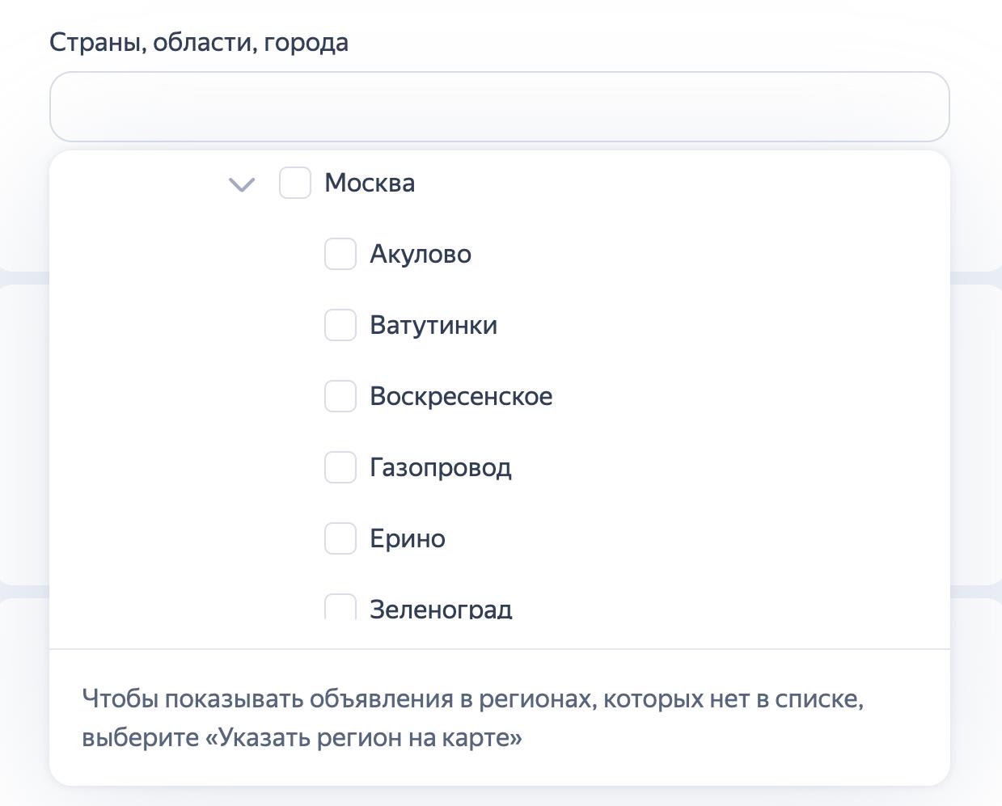Check the Газопровод checkbox
The width and height of the screenshot is (1002, 806).
[340, 467]
